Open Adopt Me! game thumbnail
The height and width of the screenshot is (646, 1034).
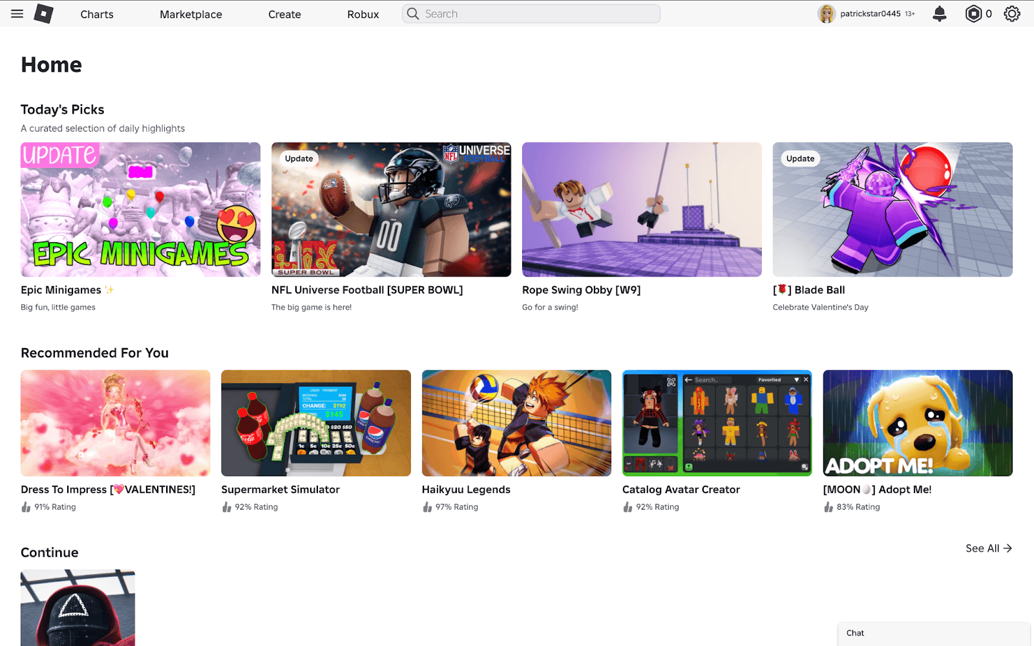(x=918, y=423)
